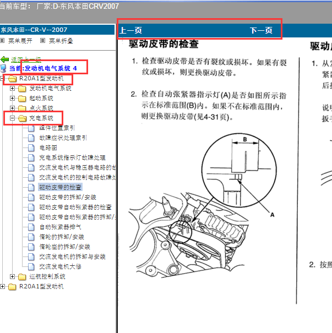The image size is (332, 333).
Task: Click the folder icon of 巡航控制系统
Action: 22,276
